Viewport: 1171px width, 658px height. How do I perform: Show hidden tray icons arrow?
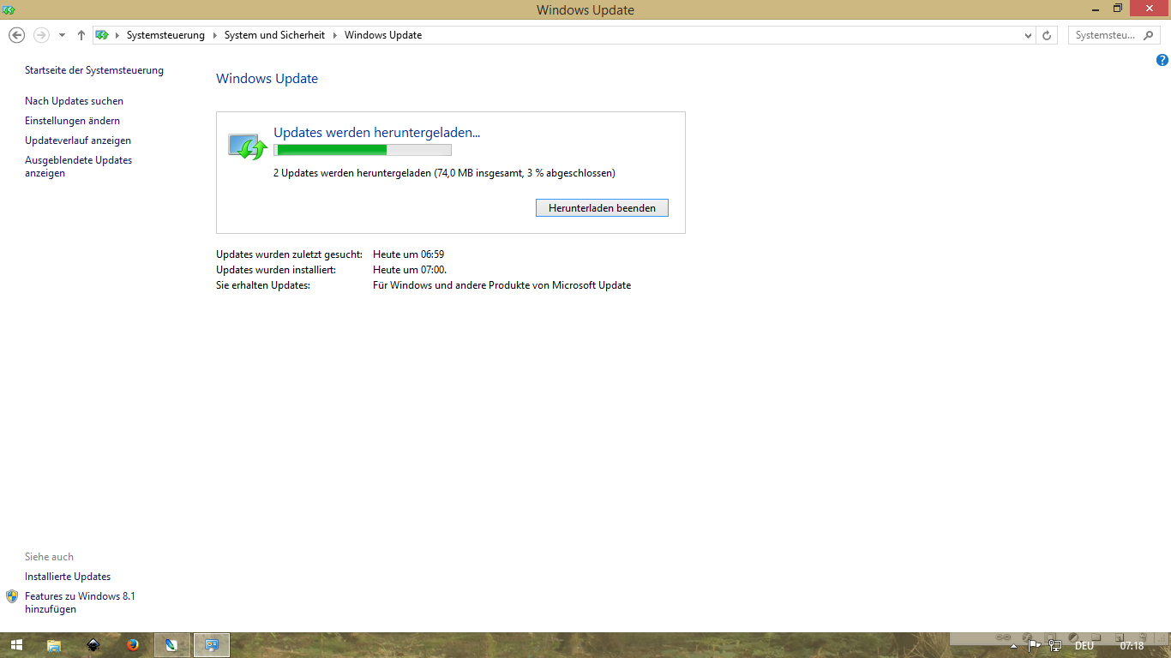coord(1014,646)
